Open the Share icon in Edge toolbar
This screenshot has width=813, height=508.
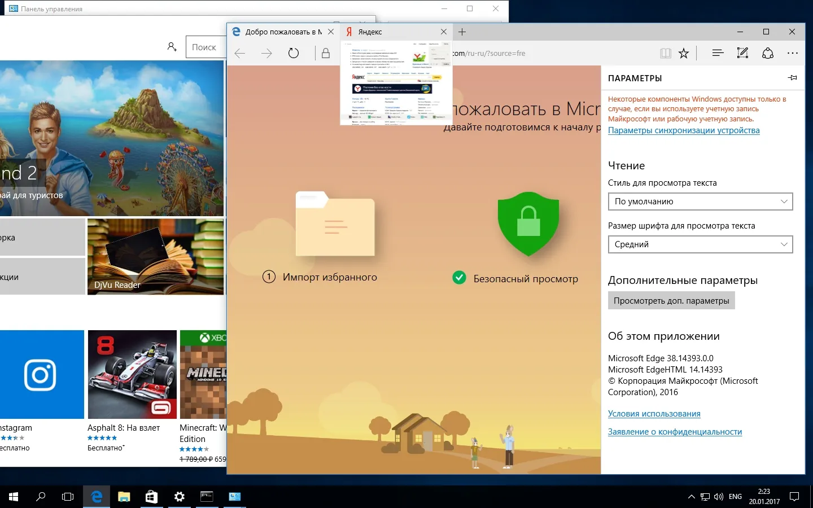[768, 53]
